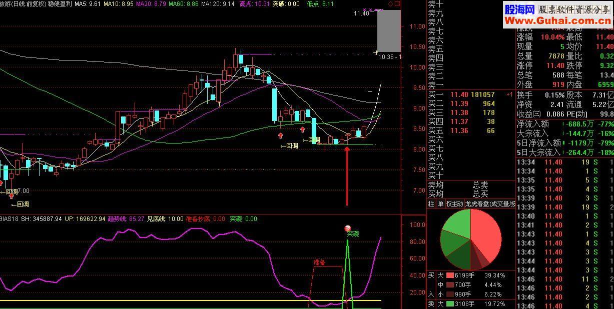Click the 13:41 tick trade row
This screenshot has height=309, width=614.
coord(565,225)
